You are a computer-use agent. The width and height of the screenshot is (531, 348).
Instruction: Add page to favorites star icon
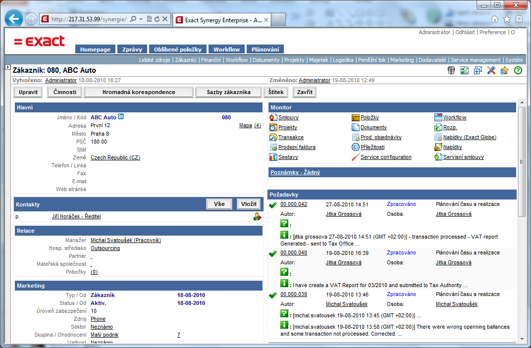505,70
